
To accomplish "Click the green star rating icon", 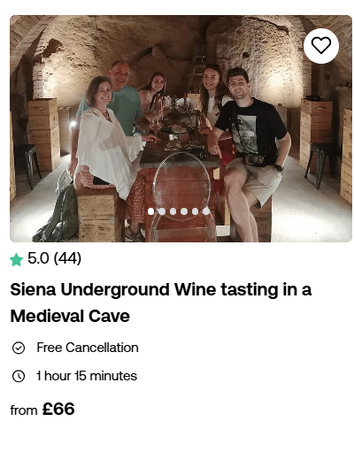I will 16,260.
